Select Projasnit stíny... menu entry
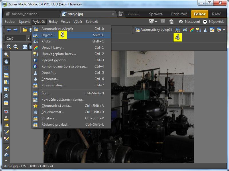This screenshot has width=229, height=171. (x=71, y=85)
